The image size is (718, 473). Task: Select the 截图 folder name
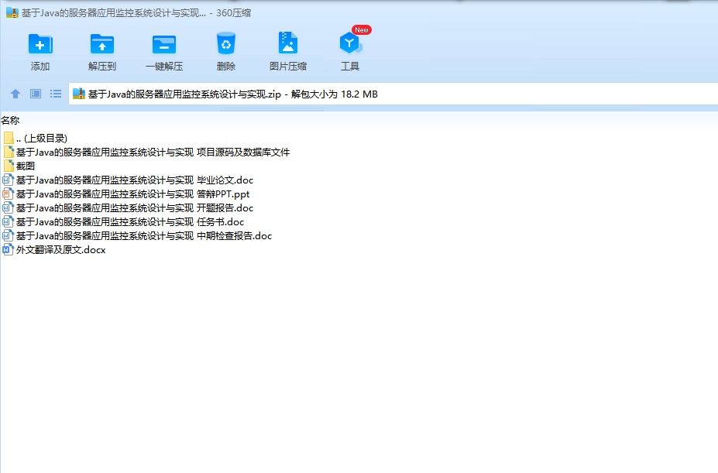(26, 166)
